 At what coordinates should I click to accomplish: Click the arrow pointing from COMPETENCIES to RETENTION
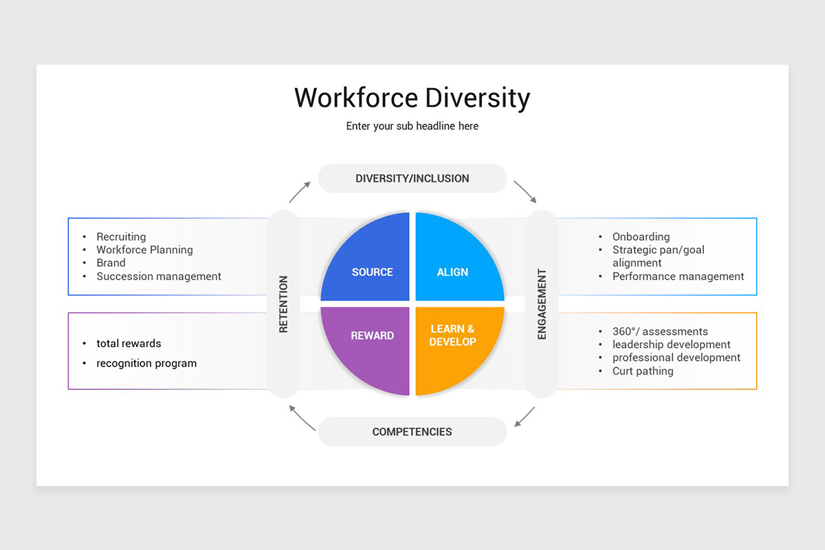[x=302, y=417]
